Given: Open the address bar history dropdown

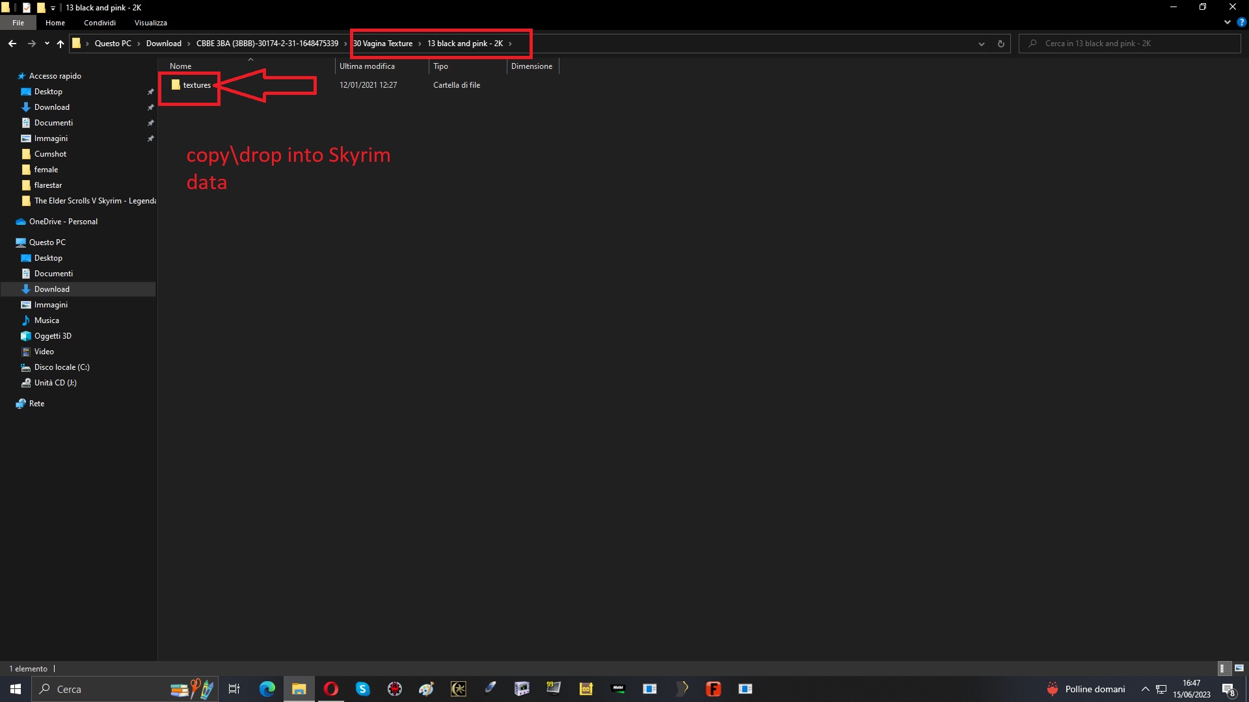Looking at the screenshot, I should point(981,44).
